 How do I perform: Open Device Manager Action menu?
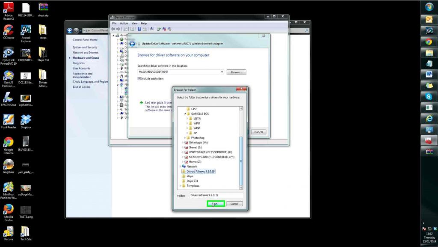pos(124,24)
